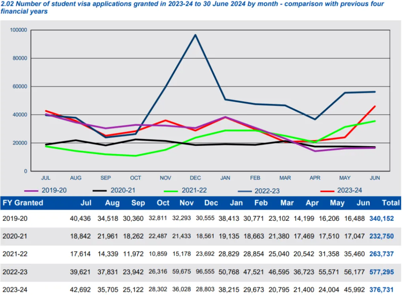The width and height of the screenshot is (402, 295).
Task: Click the 2023-24 total 376,731
Action: pyautogui.click(x=381, y=290)
